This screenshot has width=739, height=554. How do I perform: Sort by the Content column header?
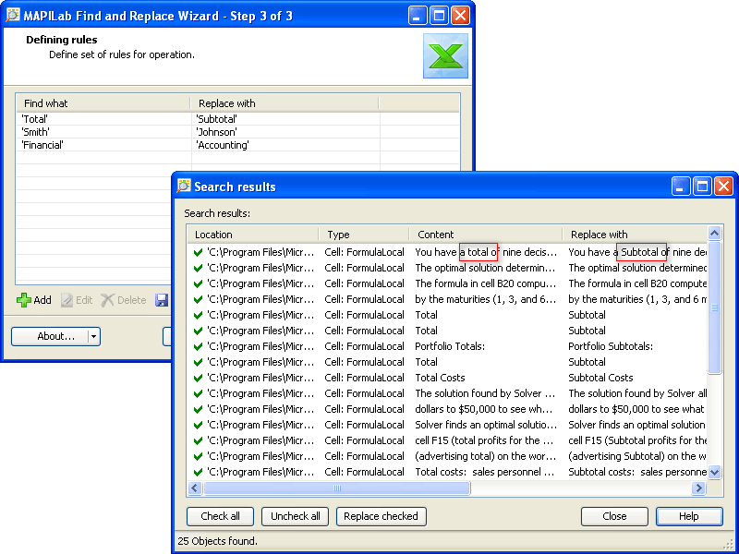pos(486,235)
